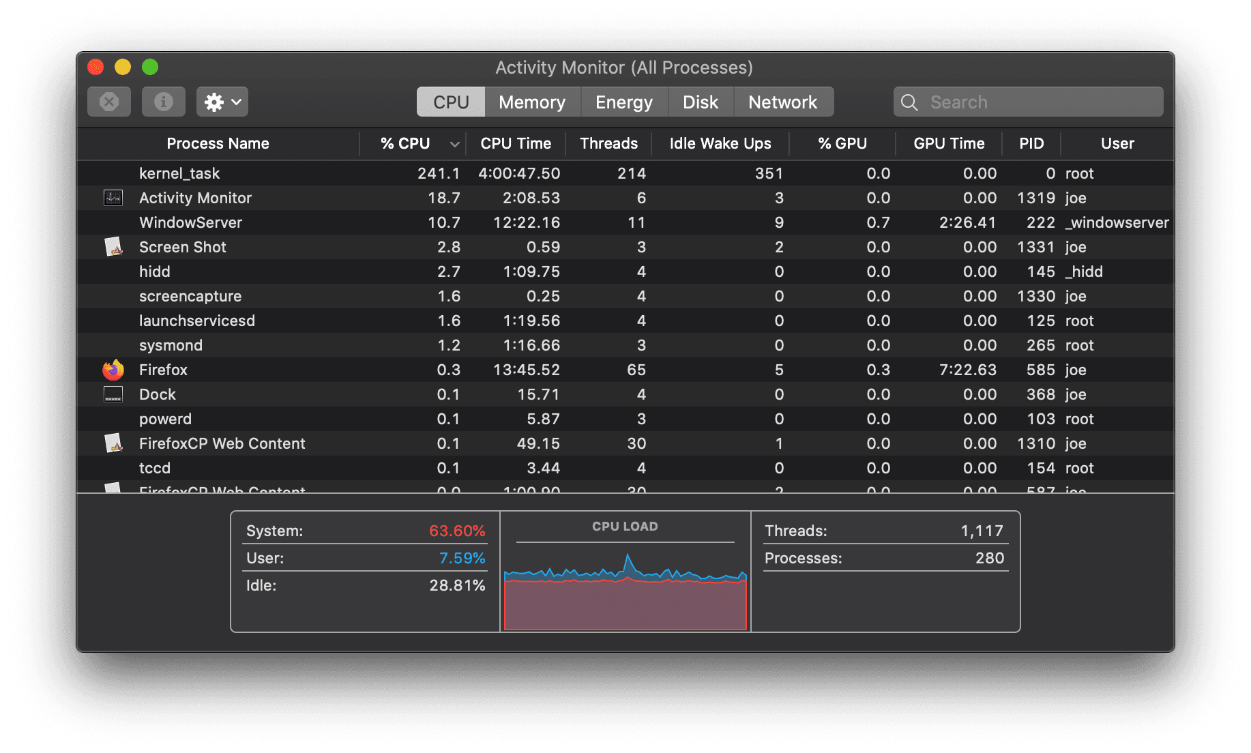This screenshot has height=753, width=1251.
Task: Click the search magnifier icon
Action: 909,102
